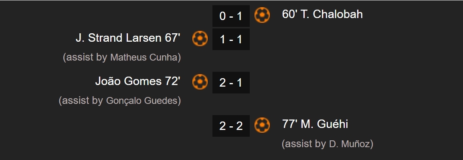The width and height of the screenshot is (463, 160).
Task: Open M. Guéhi player link
Action: 324,124
